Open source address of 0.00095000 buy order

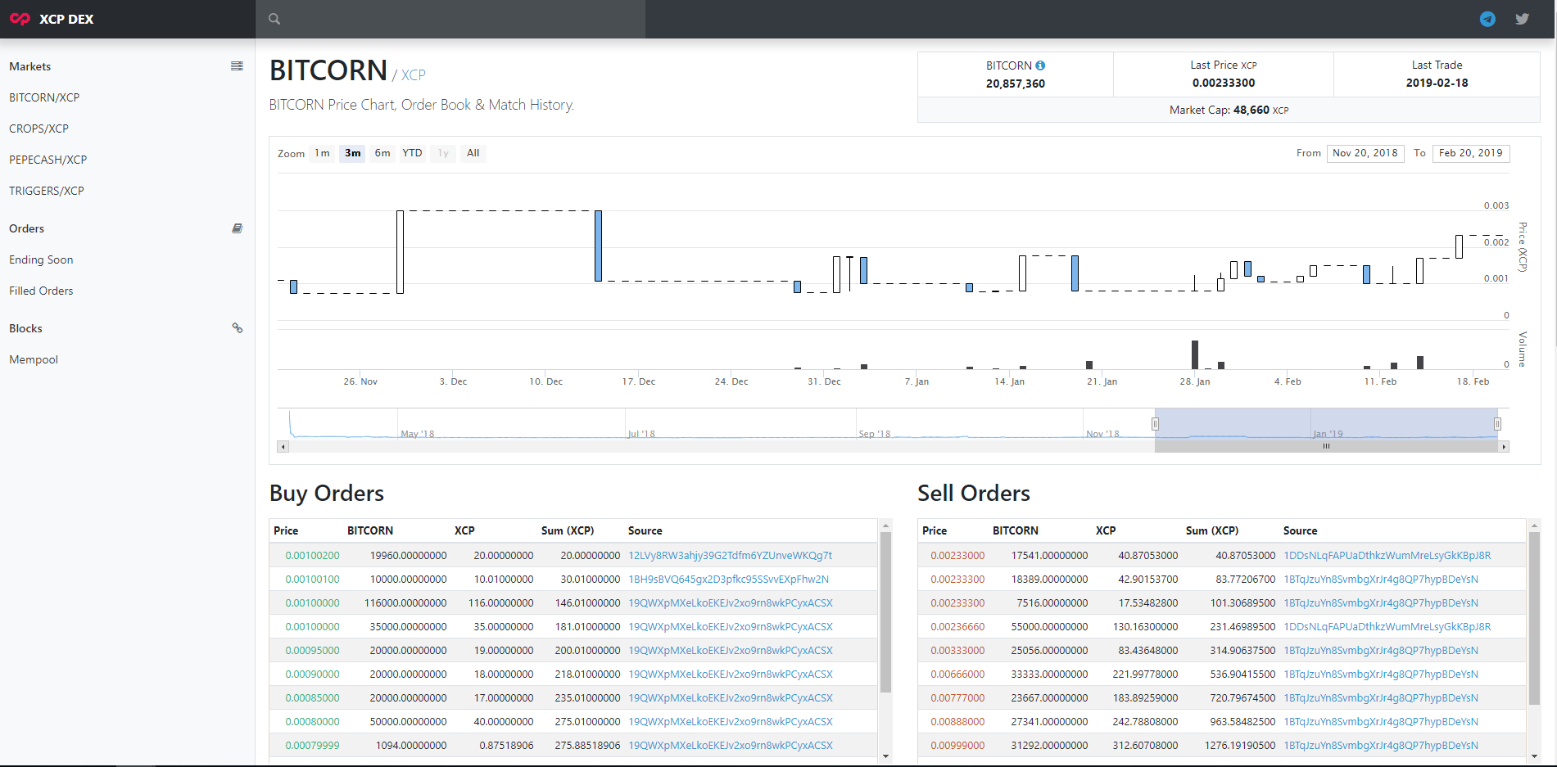click(731, 650)
